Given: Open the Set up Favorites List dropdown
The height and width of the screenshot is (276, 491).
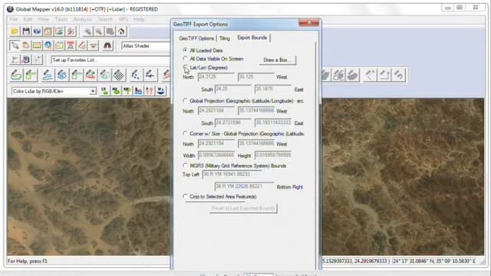Looking at the screenshot, I should click(110, 60).
